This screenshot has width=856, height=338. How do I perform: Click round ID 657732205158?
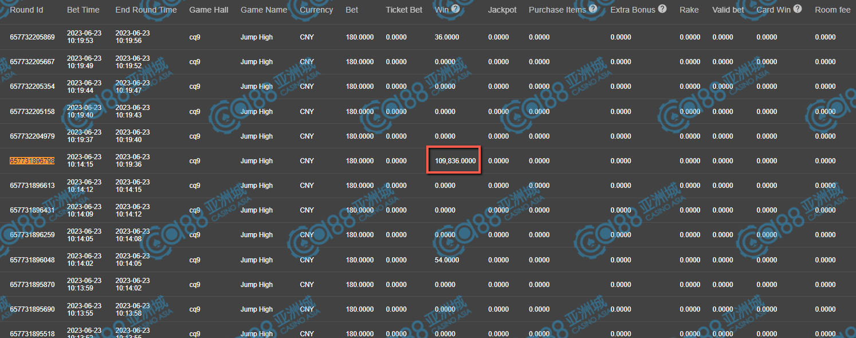[32, 112]
